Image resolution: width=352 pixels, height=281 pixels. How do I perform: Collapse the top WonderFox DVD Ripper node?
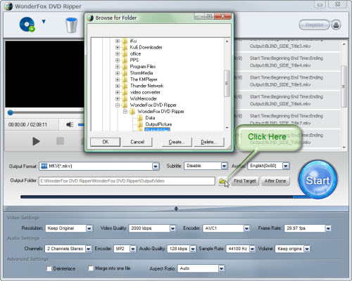click(118, 105)
